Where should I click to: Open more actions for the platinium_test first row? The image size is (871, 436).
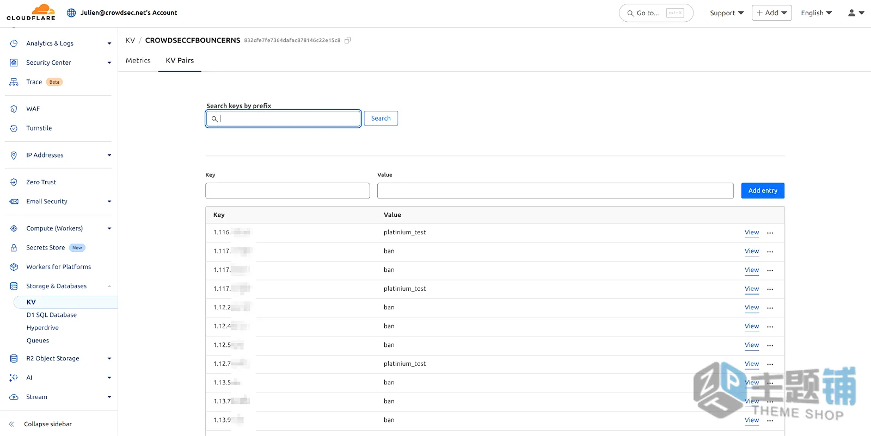tap(770, 233)
